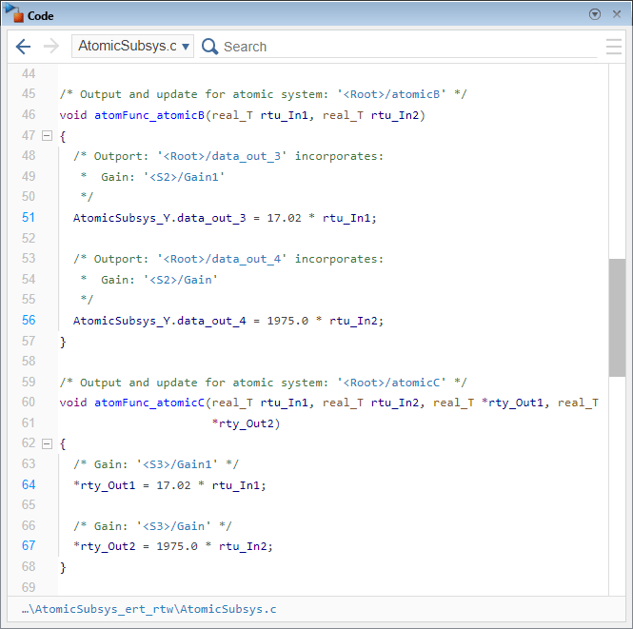This screenshot has width=633, height=629.
Task: Click the 17.02 constant on line 51
Action: [x=284, y=218]
